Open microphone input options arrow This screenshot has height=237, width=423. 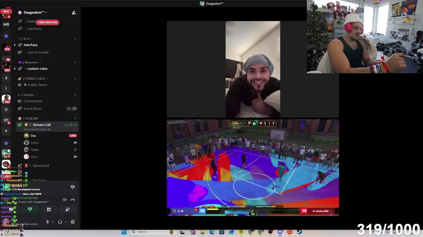pos(53,222)
